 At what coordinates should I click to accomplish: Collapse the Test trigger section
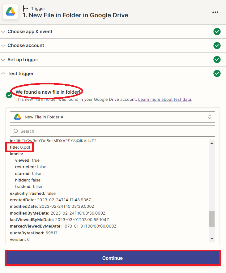click(21, 74)
